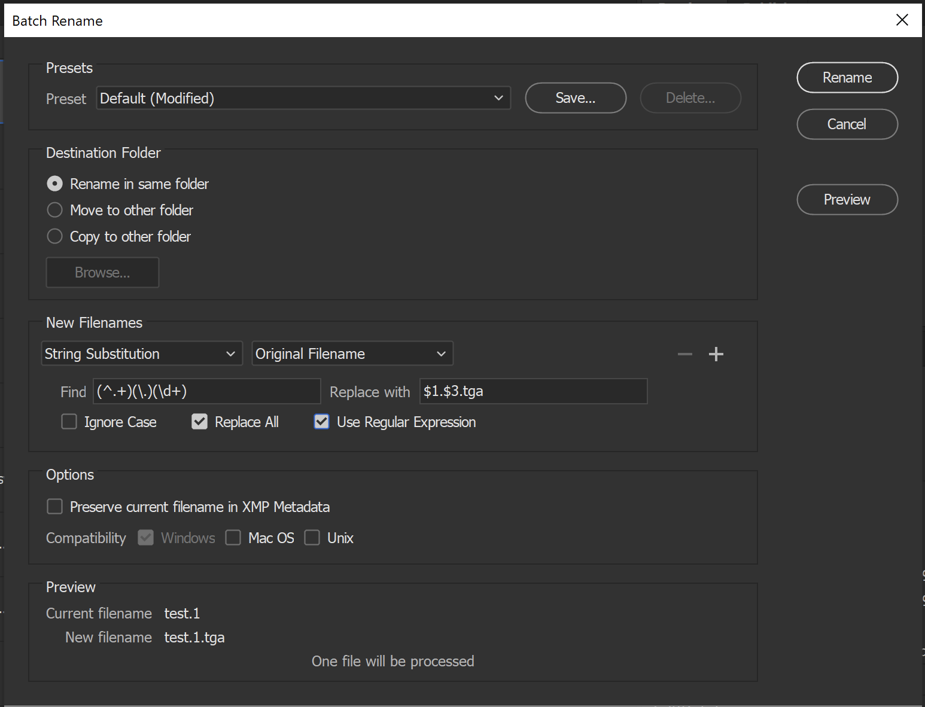
Task: Add a new filename criterion row
Action: coord(716,353)
